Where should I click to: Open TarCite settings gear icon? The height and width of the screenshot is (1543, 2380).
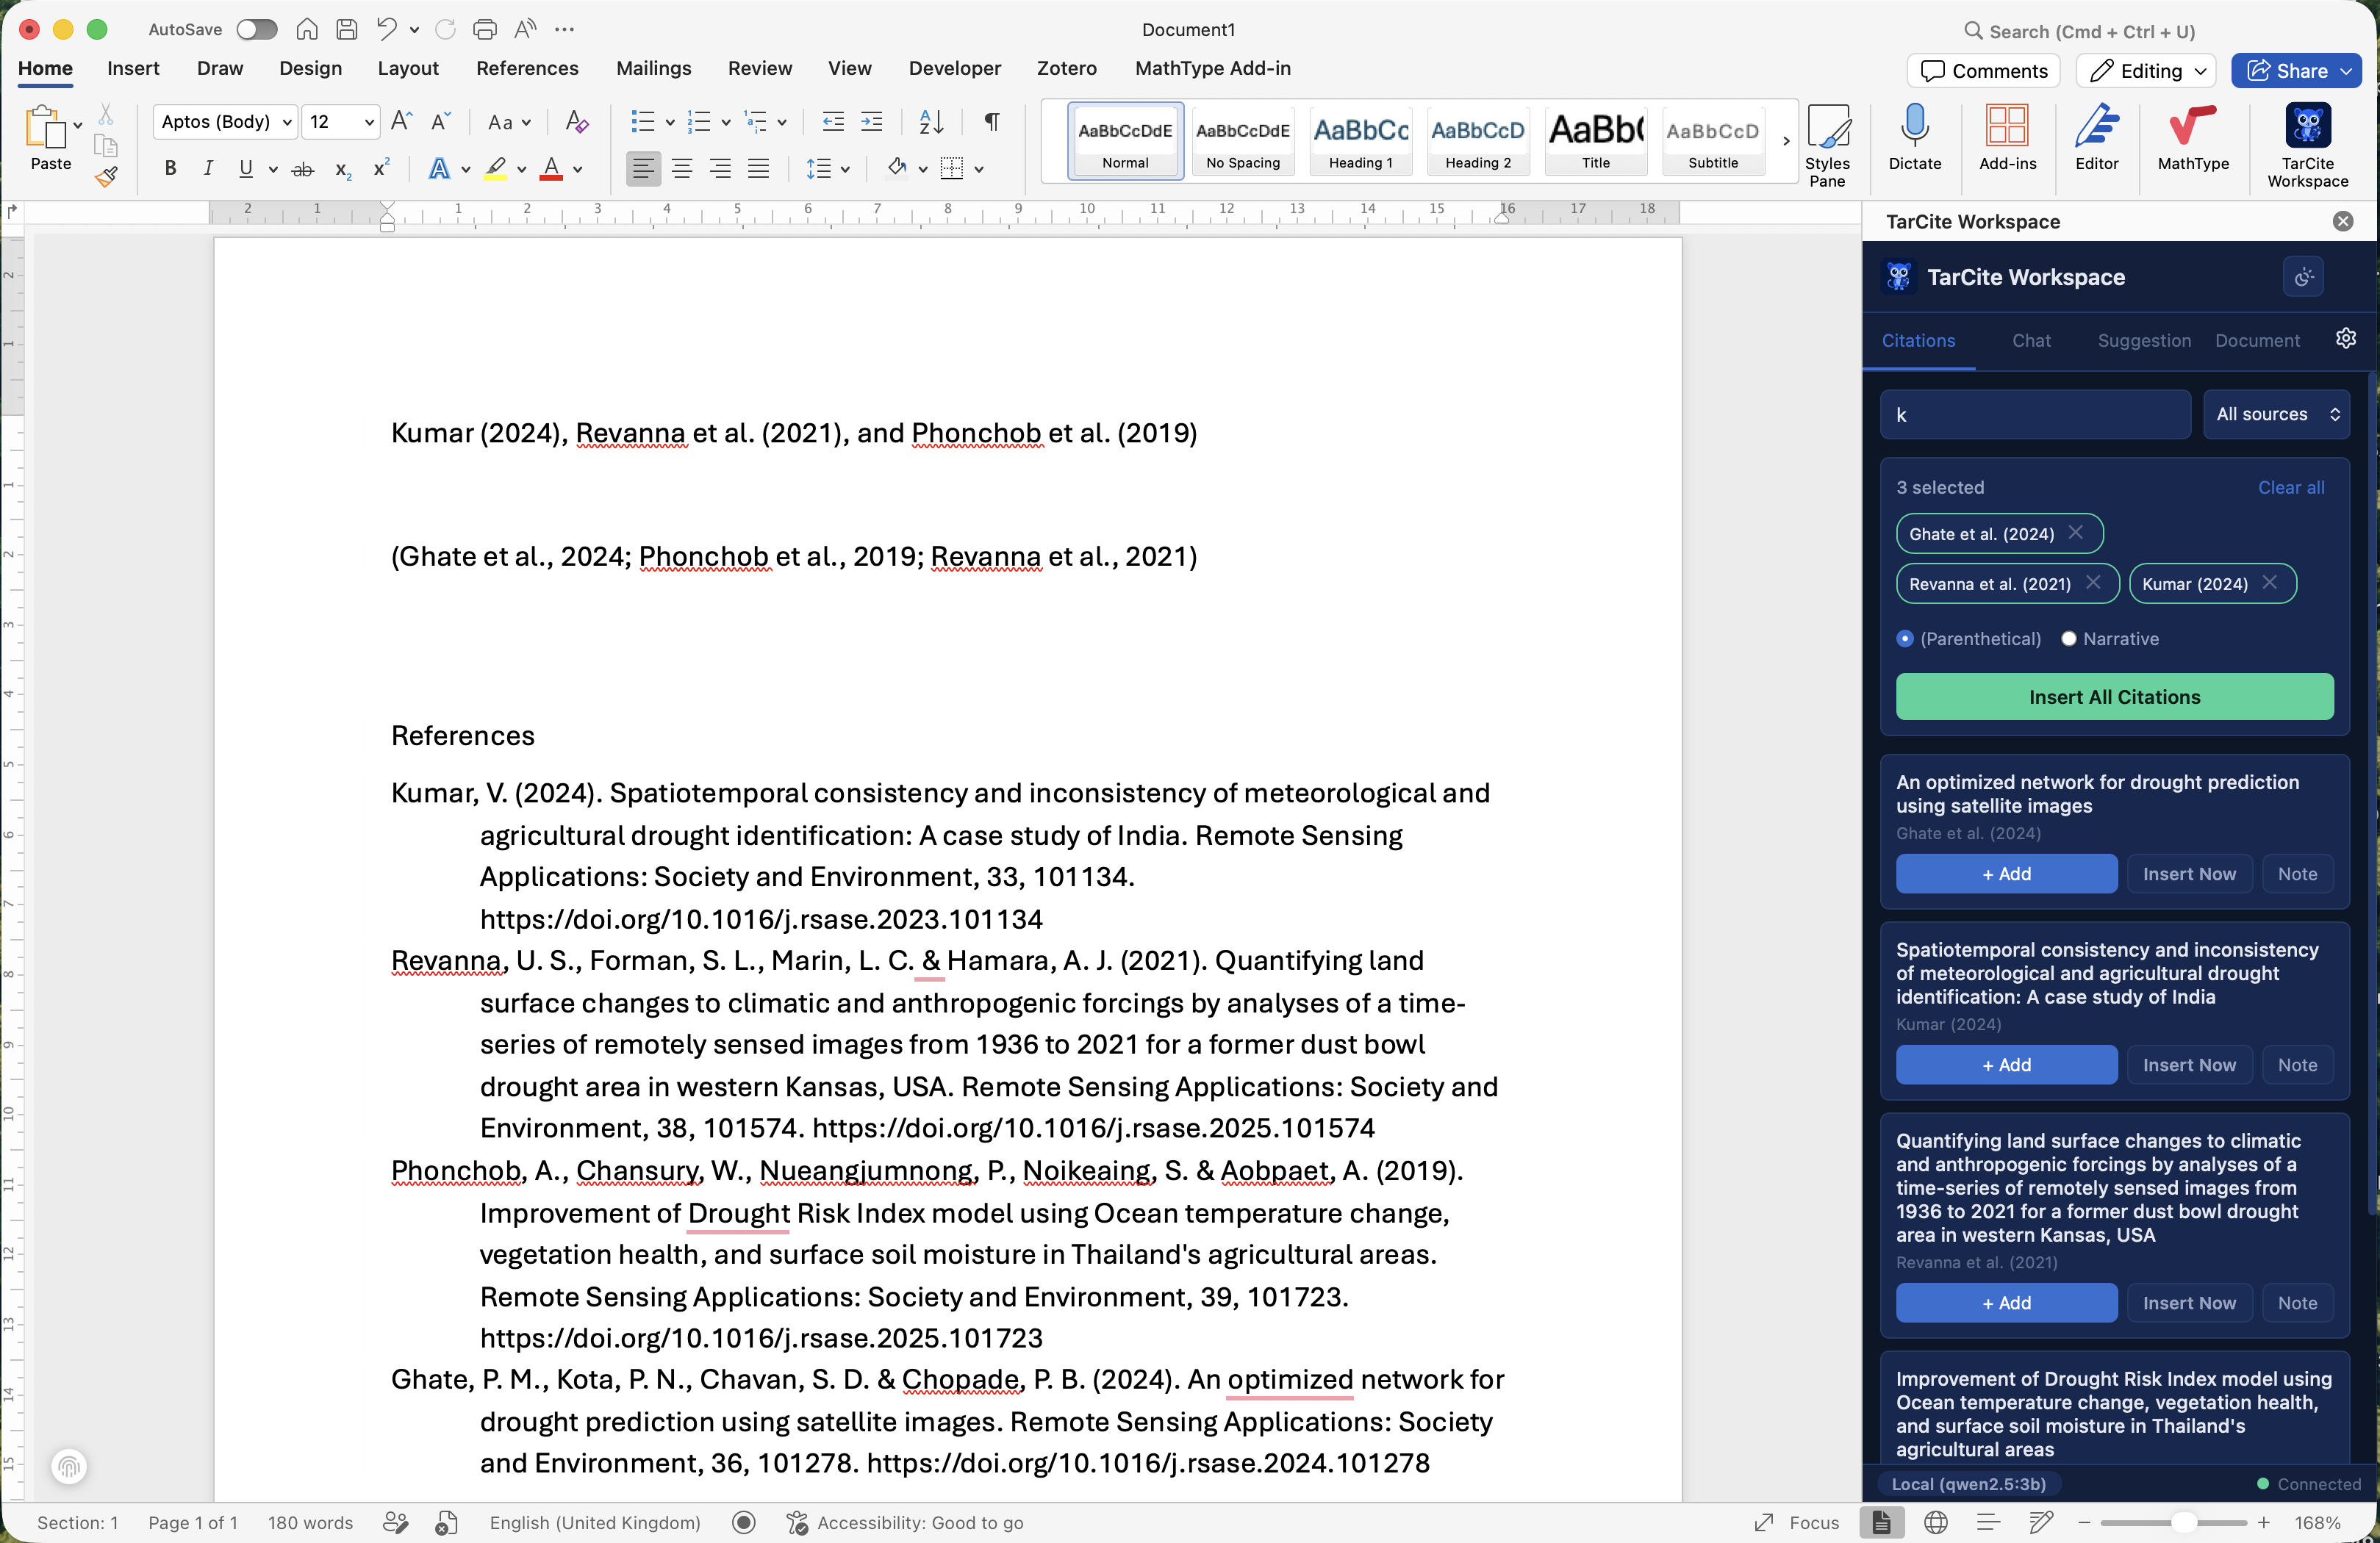tap(2345, 339)
